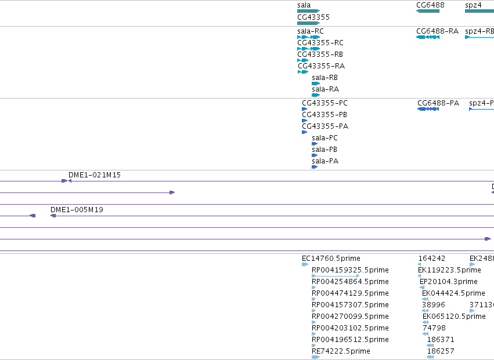Select the sala gene feature
494x360 pixels.
[308, 11]
